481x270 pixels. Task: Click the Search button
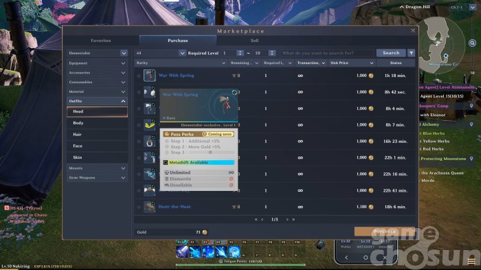point(391,53)
